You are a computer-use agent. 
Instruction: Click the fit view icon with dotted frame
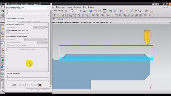pos(79,11)
